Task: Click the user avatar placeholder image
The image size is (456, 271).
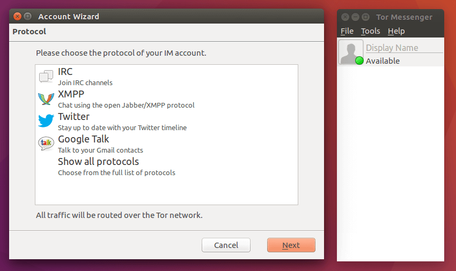Action: 350,52
